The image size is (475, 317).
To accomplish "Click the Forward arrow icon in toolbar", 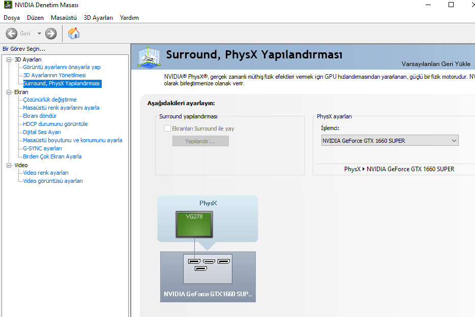I will [x=51, y=34].
